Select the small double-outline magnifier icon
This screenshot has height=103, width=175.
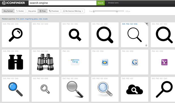coord(45,89)
